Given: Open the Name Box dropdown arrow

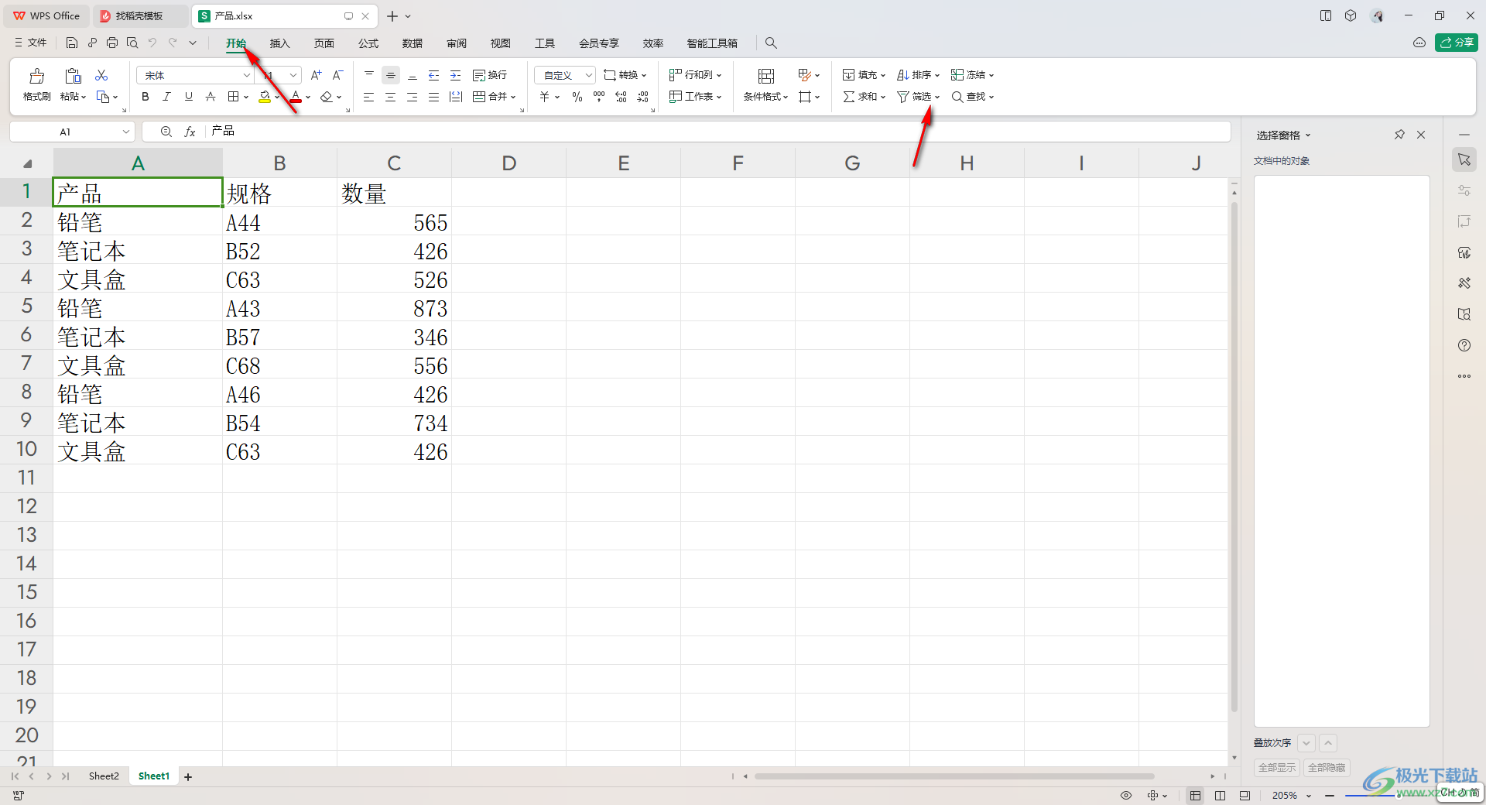Looking at the screenshot, I should tap(126, 132).
